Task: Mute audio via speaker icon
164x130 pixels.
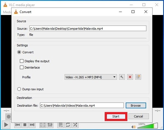Action: pyautogui.click(x=133, y=127)
